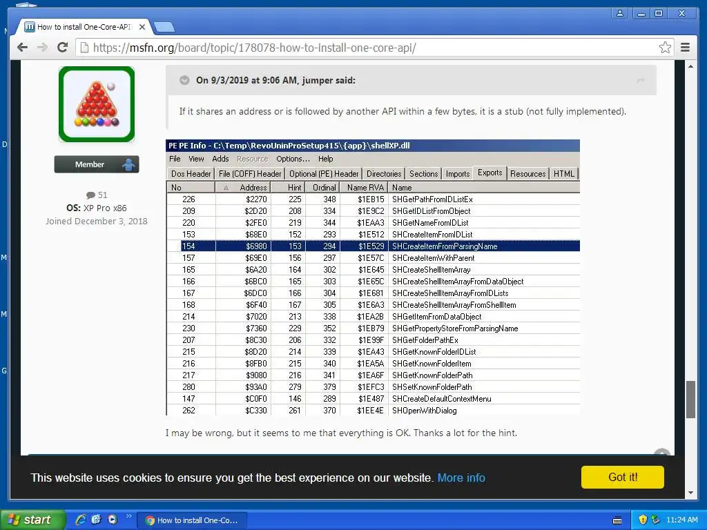This screenshot has width=707, height=530.
Task: Click the Chrome user profile icon
Action: (620, 14)
